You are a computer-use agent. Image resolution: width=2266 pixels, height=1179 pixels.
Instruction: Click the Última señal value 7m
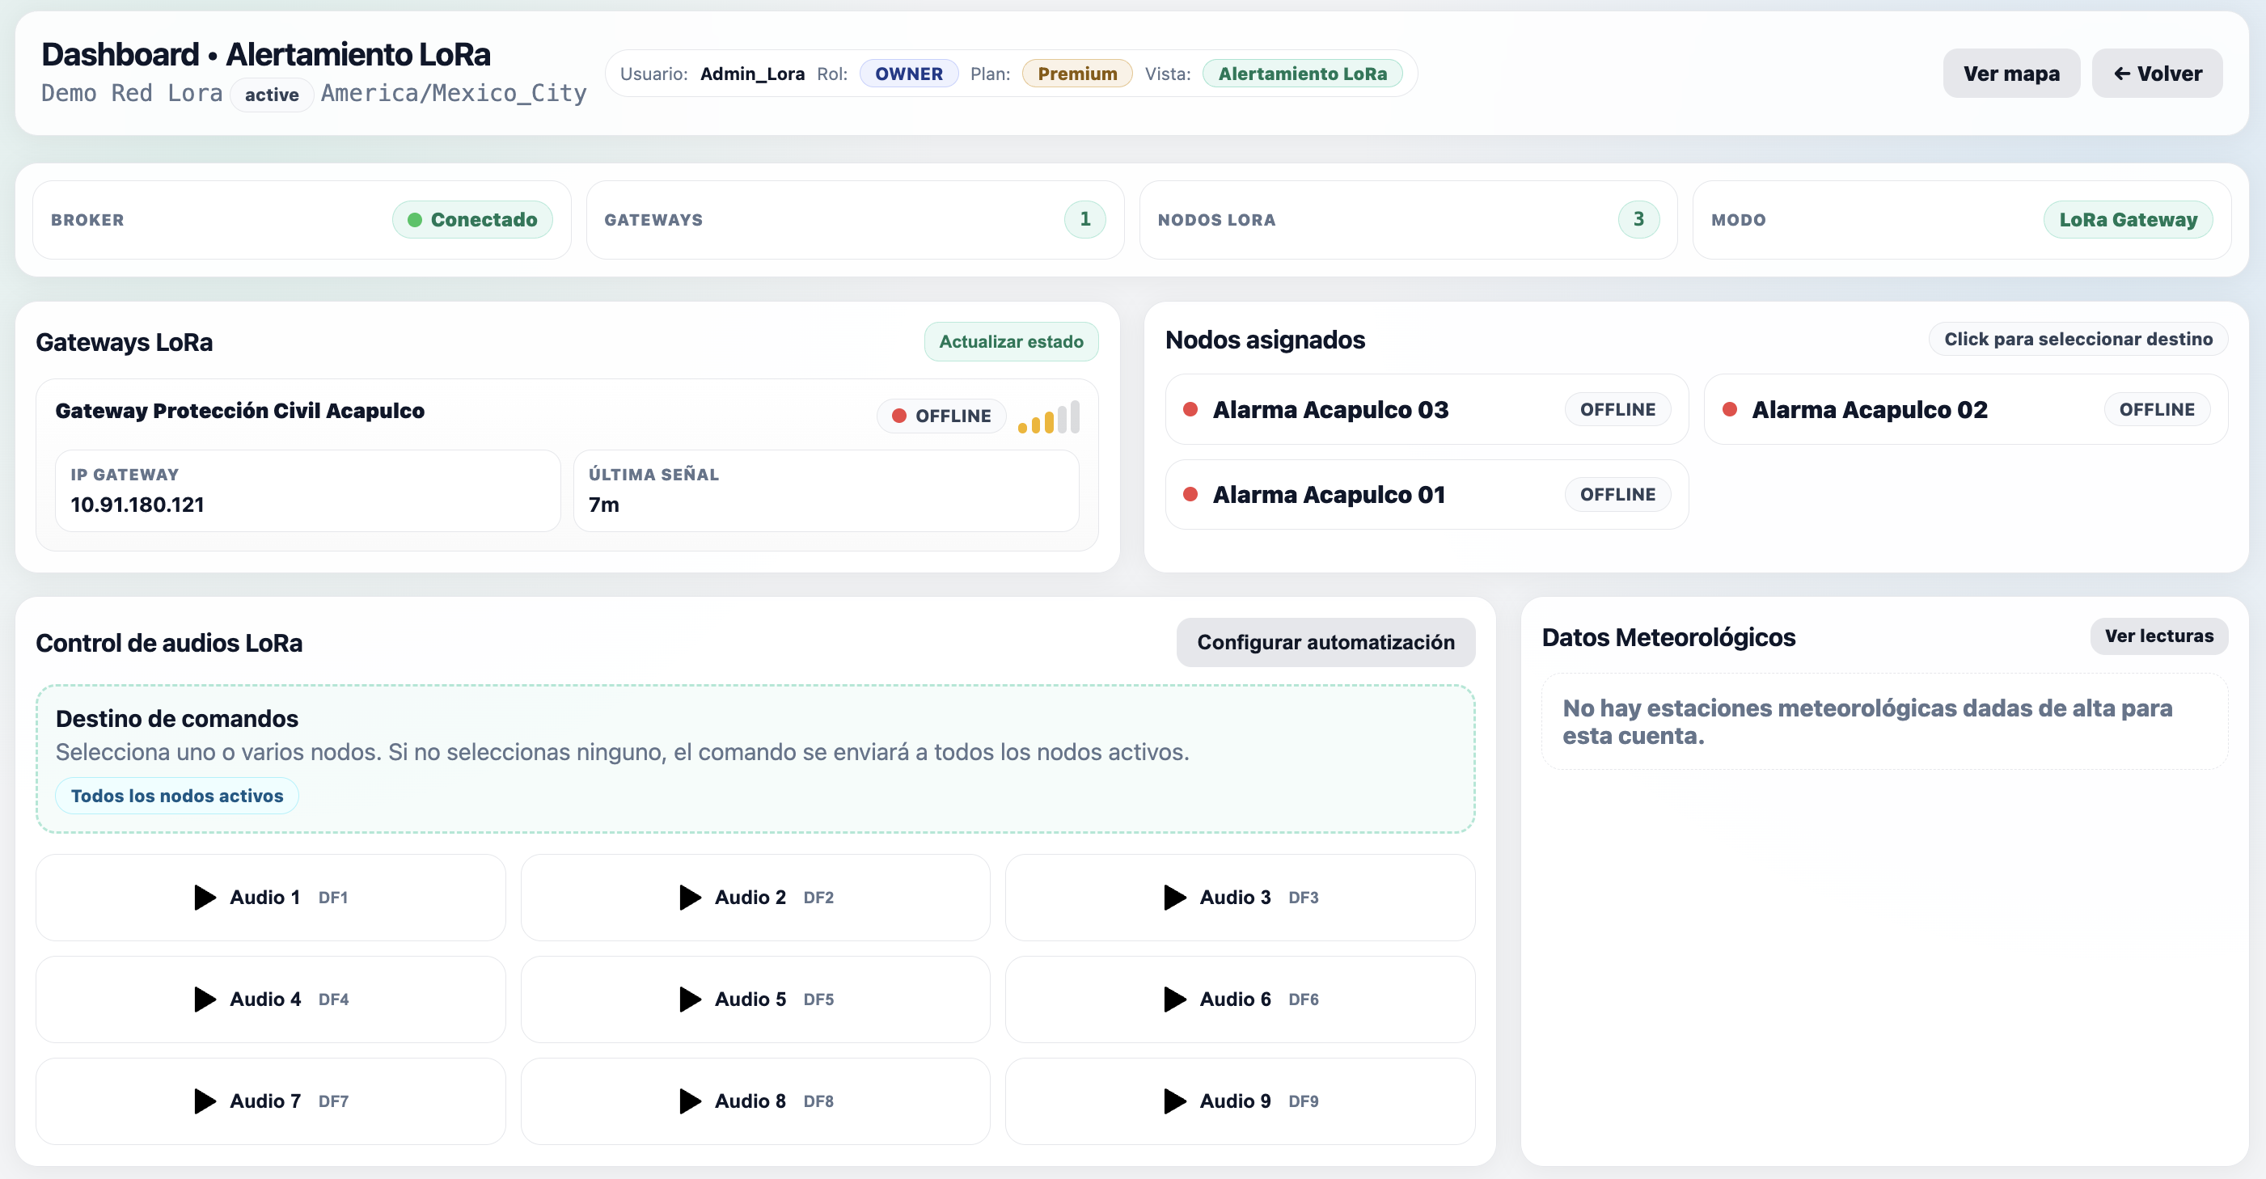603,505
